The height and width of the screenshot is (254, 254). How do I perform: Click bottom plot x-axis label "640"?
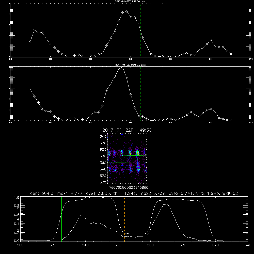pos(248,245)
